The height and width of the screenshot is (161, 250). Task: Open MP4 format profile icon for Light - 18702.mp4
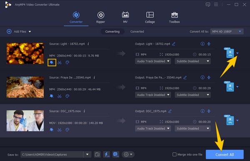(229, 53)
